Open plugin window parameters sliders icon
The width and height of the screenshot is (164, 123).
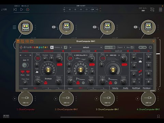[x=27, y=41]
